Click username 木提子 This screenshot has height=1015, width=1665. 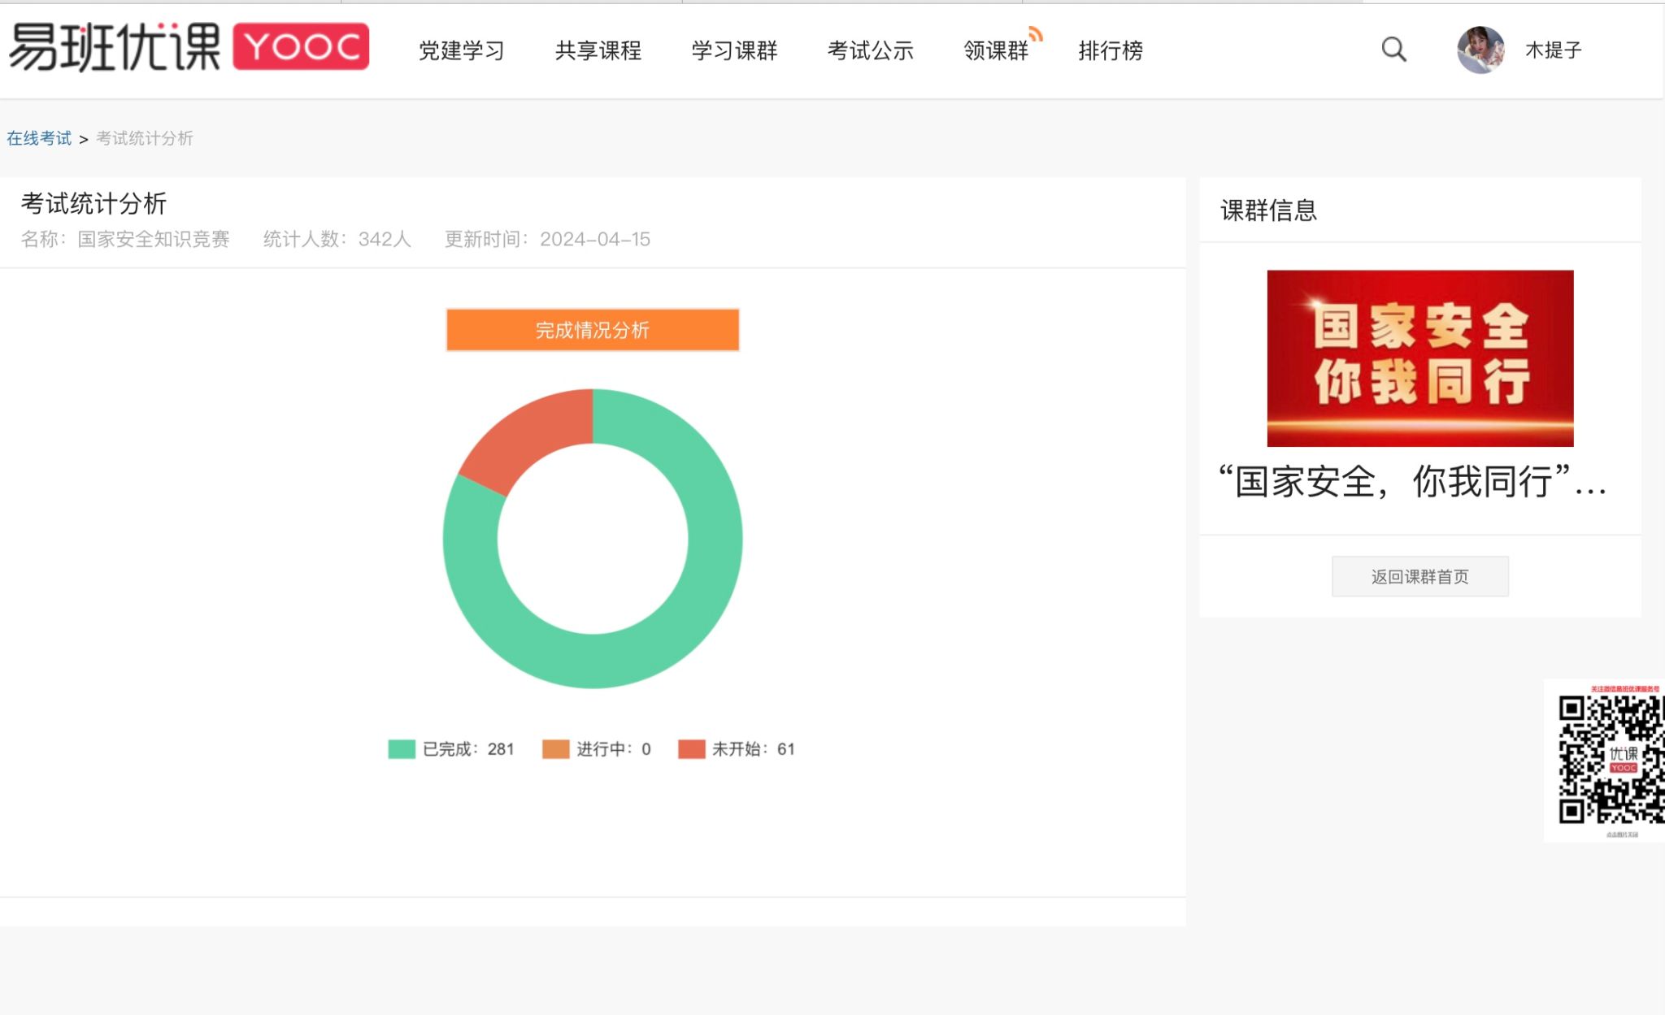(x=1554, y=50)
